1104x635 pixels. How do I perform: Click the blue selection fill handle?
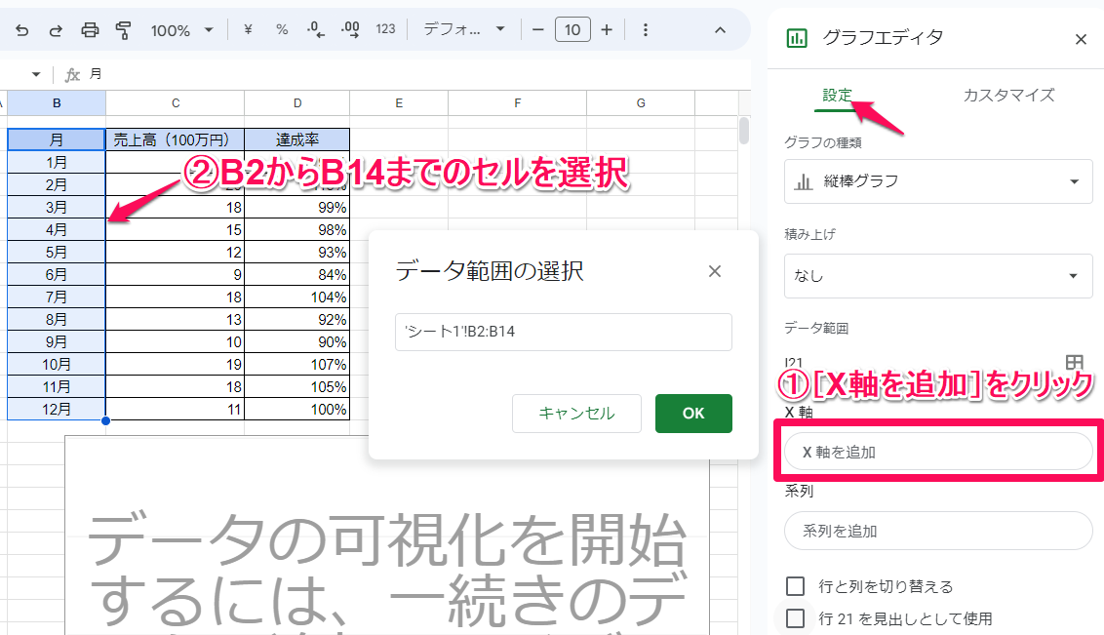click(x=105, y=421)
